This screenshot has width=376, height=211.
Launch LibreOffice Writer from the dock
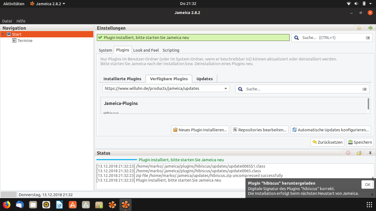(59, 205)
